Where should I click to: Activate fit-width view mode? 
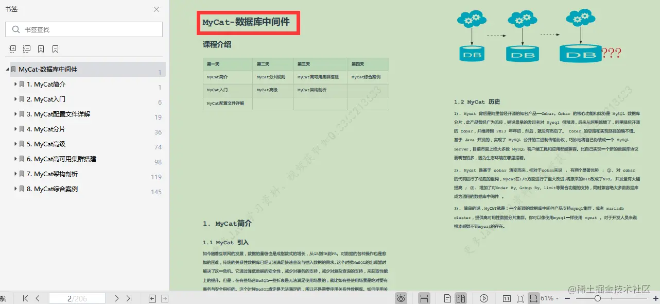534,298
